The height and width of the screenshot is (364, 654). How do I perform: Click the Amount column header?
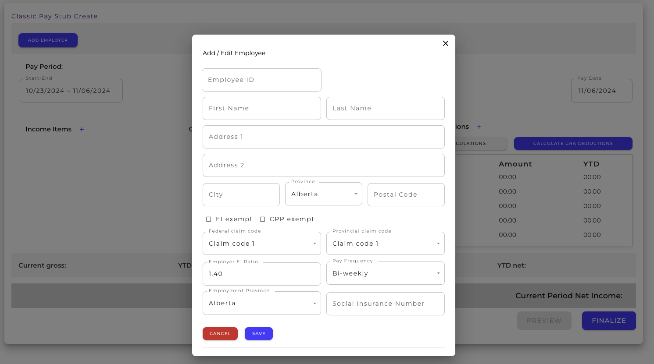(x=515, y=164)
